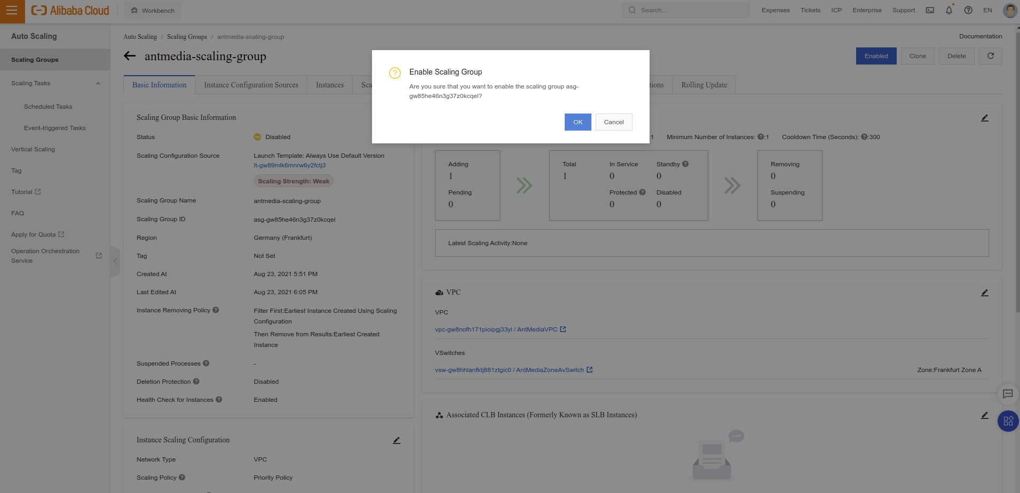Open the vpc-gw8nofh171pioipgj33yl / AntMediaVPC link
Viewport: 1020px width, 493px height.
click(x=496, y=329)
